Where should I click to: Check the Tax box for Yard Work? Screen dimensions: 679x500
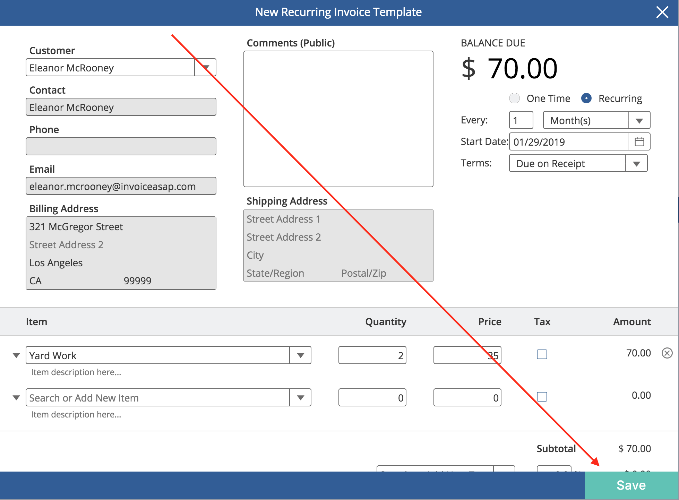tap(542, 354)
